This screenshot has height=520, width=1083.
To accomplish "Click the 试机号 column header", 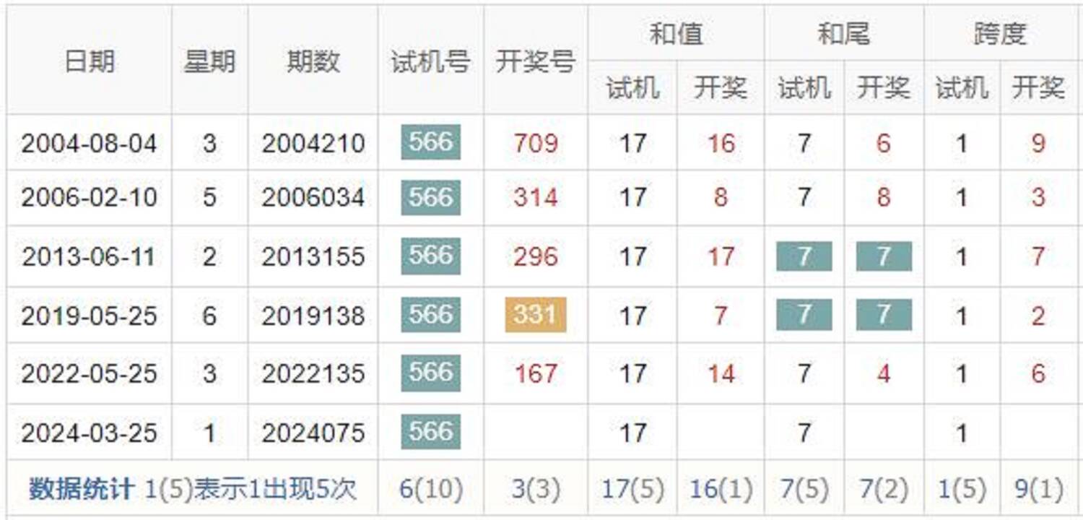I will pyautogui.click(x=430, y=61).
